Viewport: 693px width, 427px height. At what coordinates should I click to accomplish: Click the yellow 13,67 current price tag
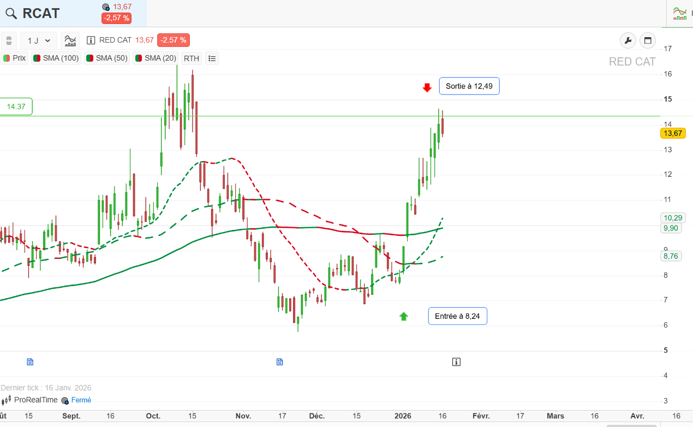(x=672, y=133)
